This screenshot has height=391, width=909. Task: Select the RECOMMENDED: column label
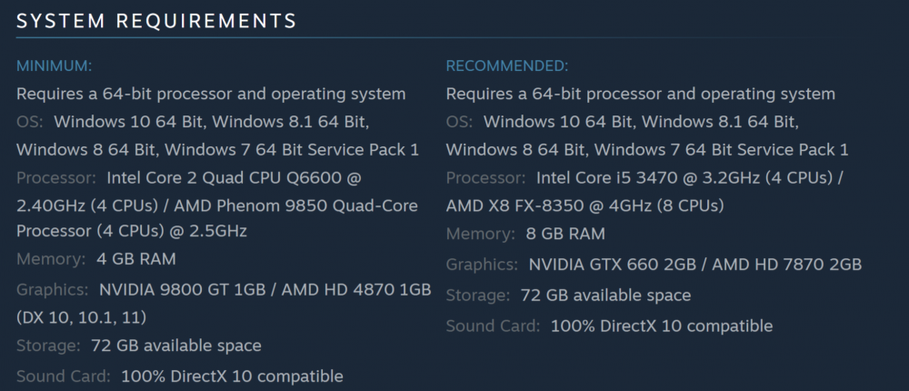point(507,66)
